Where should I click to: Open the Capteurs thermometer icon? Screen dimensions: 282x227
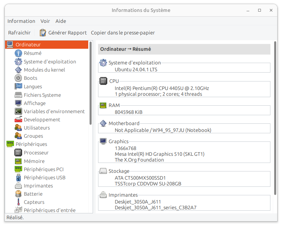tap(18, 202)
